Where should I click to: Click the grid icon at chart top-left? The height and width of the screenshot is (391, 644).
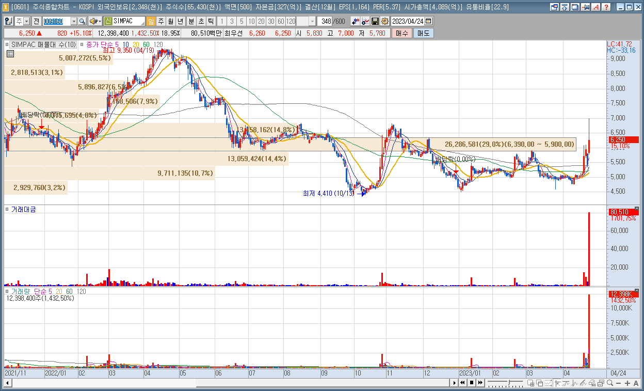[x=10, y=53]
